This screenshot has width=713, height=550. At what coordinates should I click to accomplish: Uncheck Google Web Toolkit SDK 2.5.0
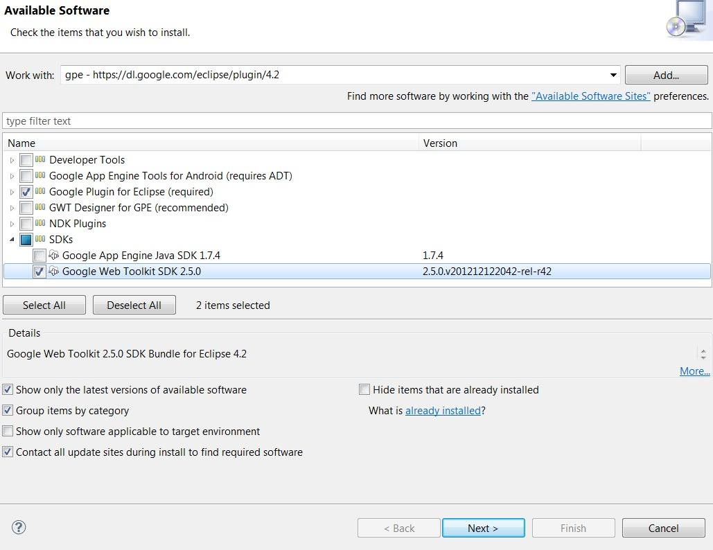(x=39, y=272)
